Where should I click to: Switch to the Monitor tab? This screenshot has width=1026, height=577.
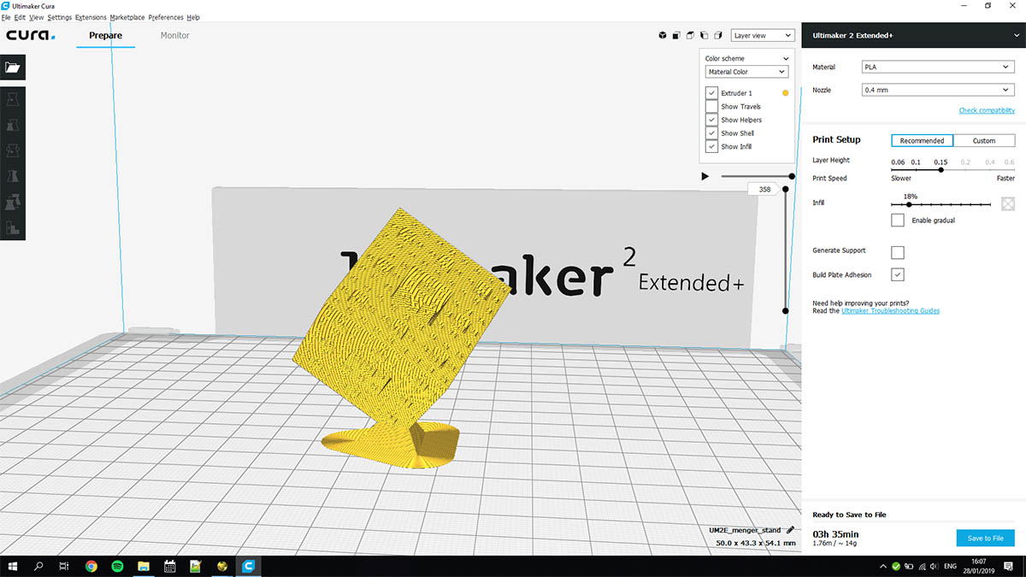point(175,36)
